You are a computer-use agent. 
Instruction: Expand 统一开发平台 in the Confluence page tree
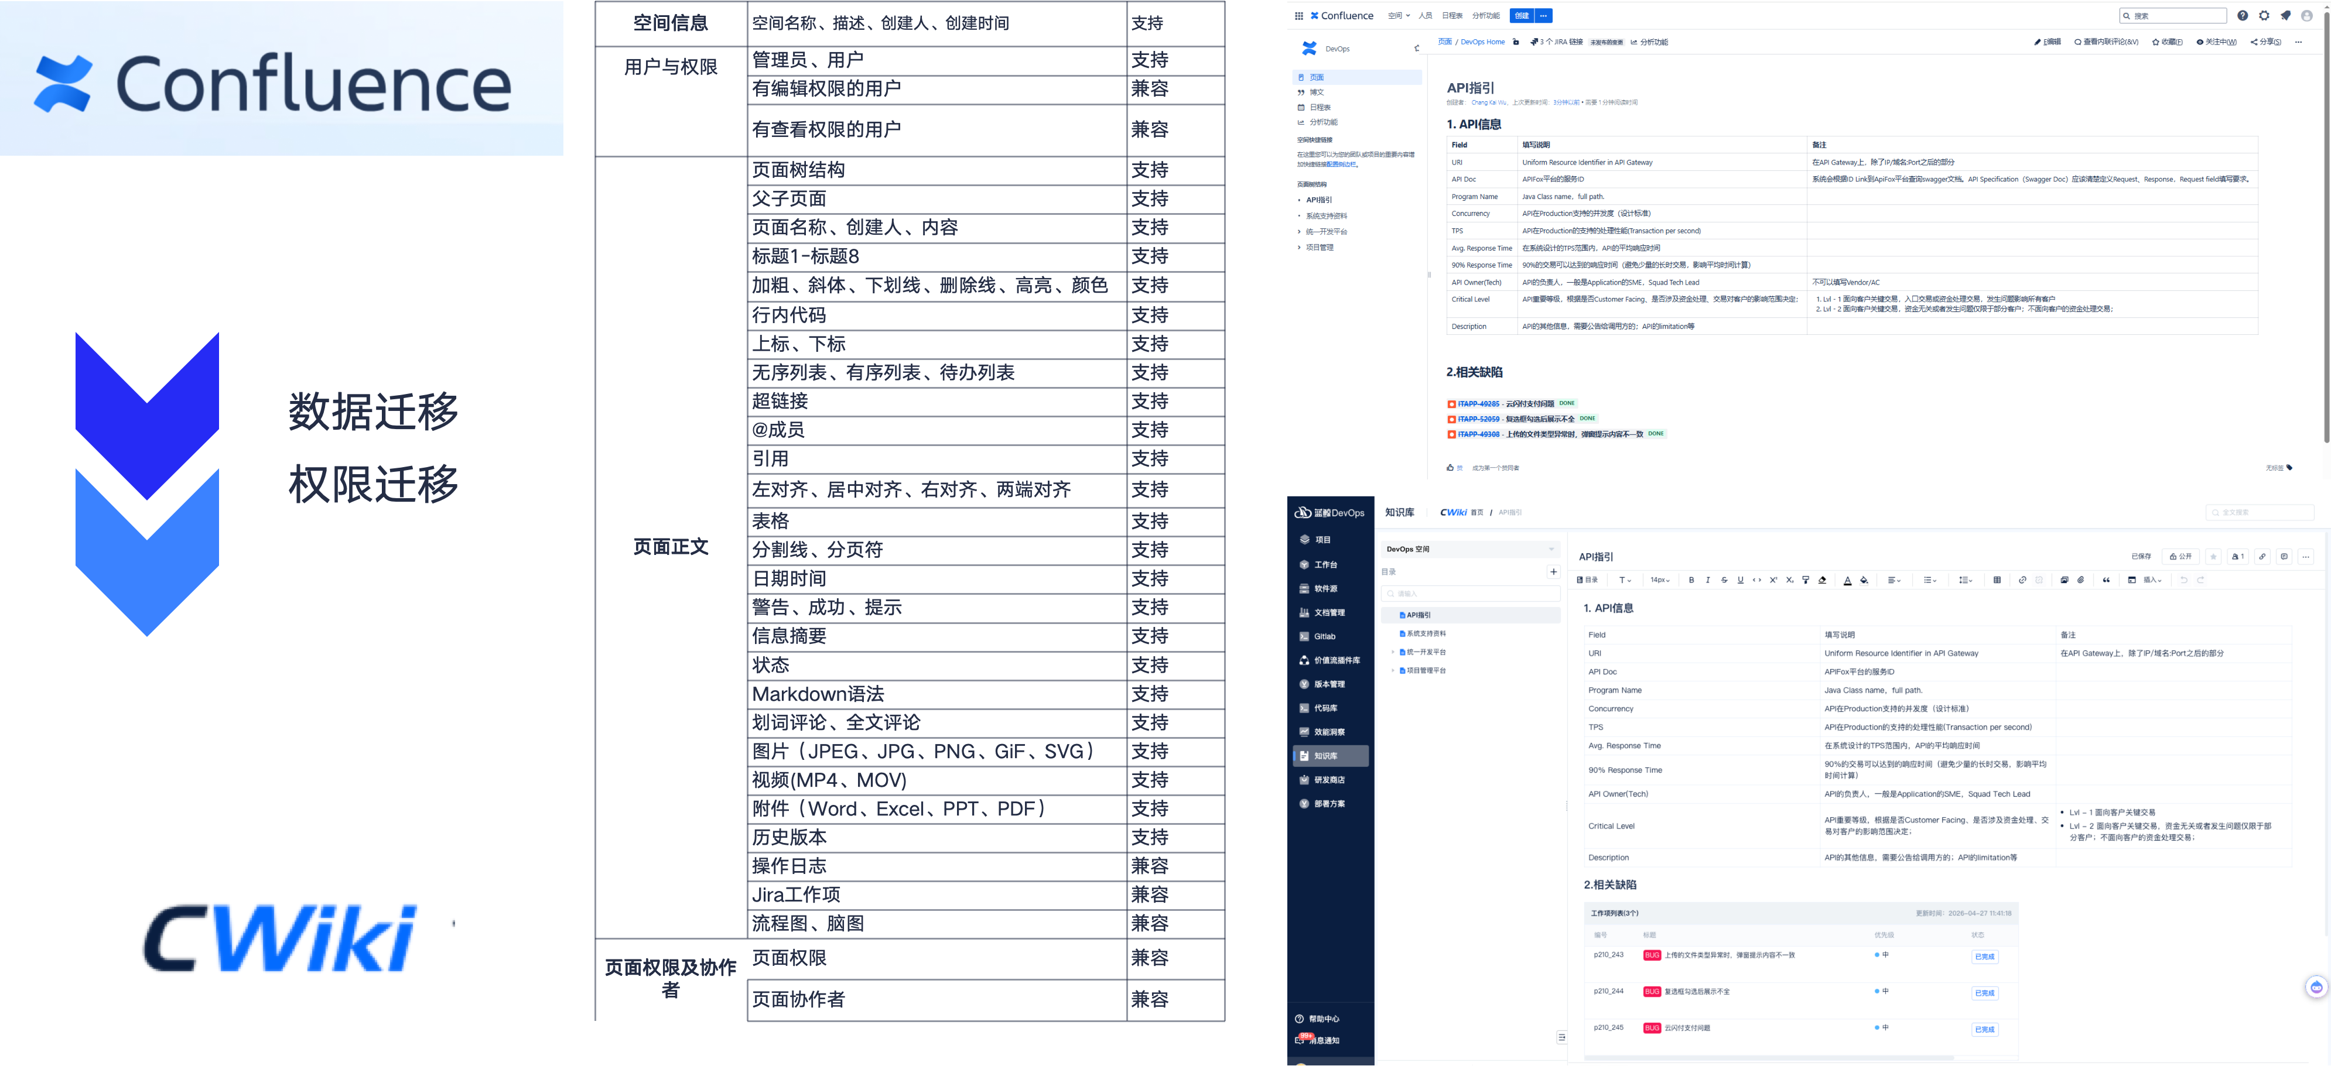click(1300, 231)
